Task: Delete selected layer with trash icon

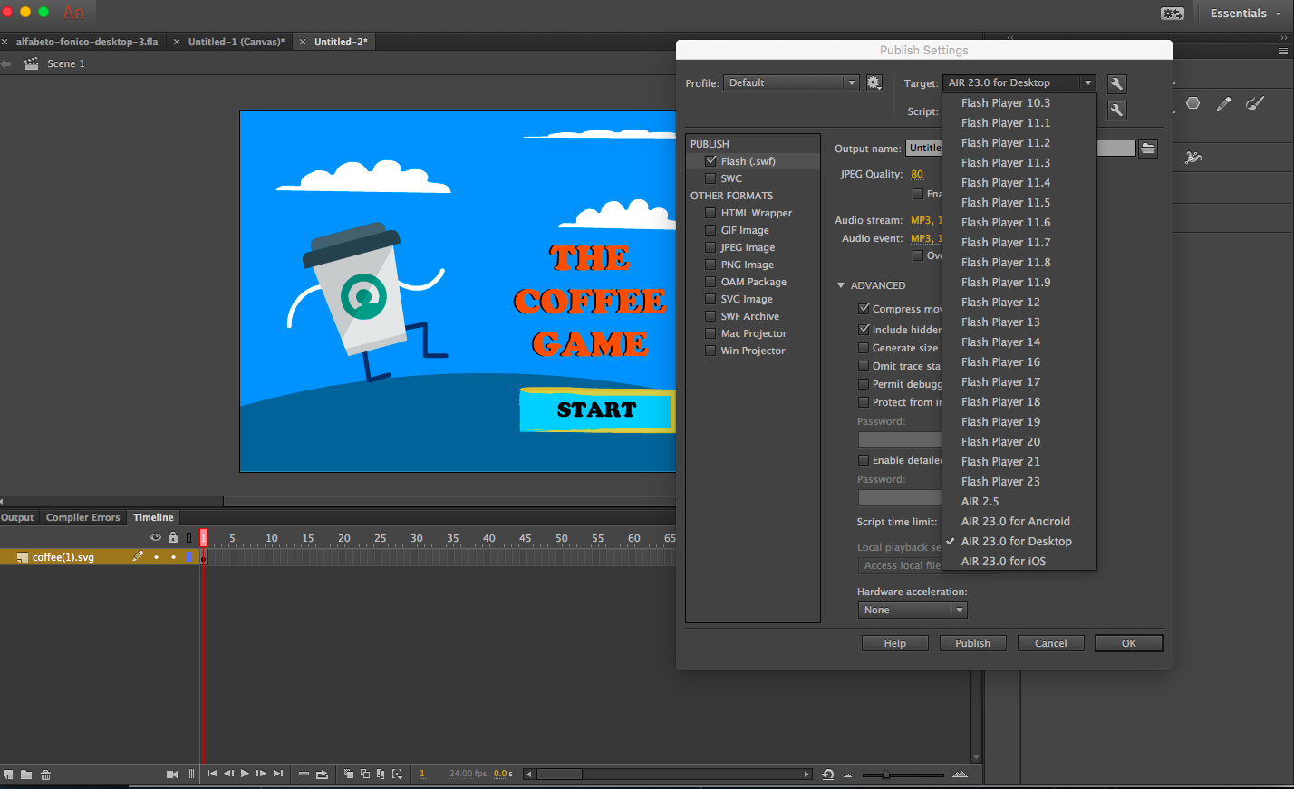Action: click(45, 775)
